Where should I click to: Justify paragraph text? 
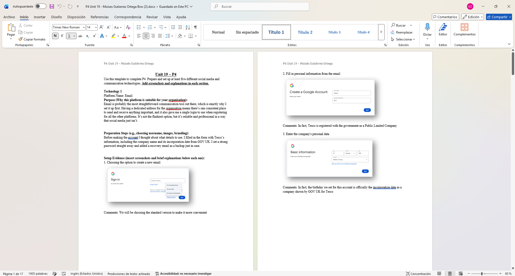(160, 36)
